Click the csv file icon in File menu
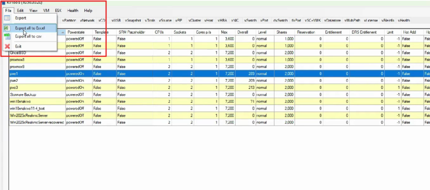 point(7,36)
